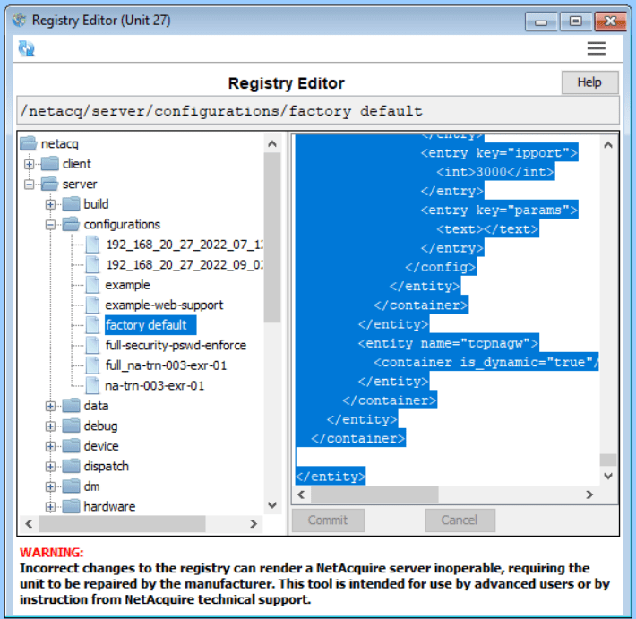Click tree panel scroll down arrow
The width and height of the screenshot is (636, 619).
pos(272,505)
